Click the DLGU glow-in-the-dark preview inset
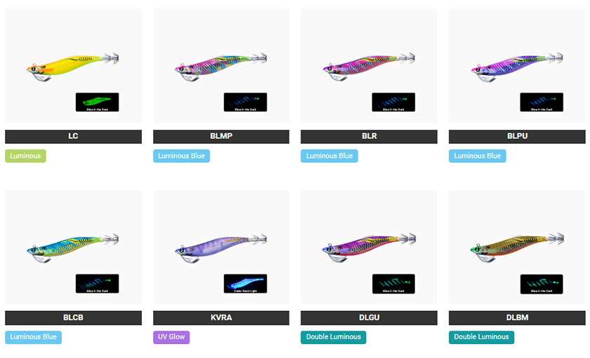This screenshot has height=358, width=590. 393,284
